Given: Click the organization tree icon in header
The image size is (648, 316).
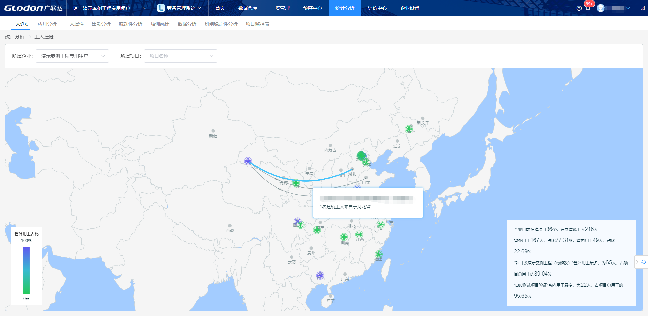Looking at the screenshot, I should click(75, 8).
